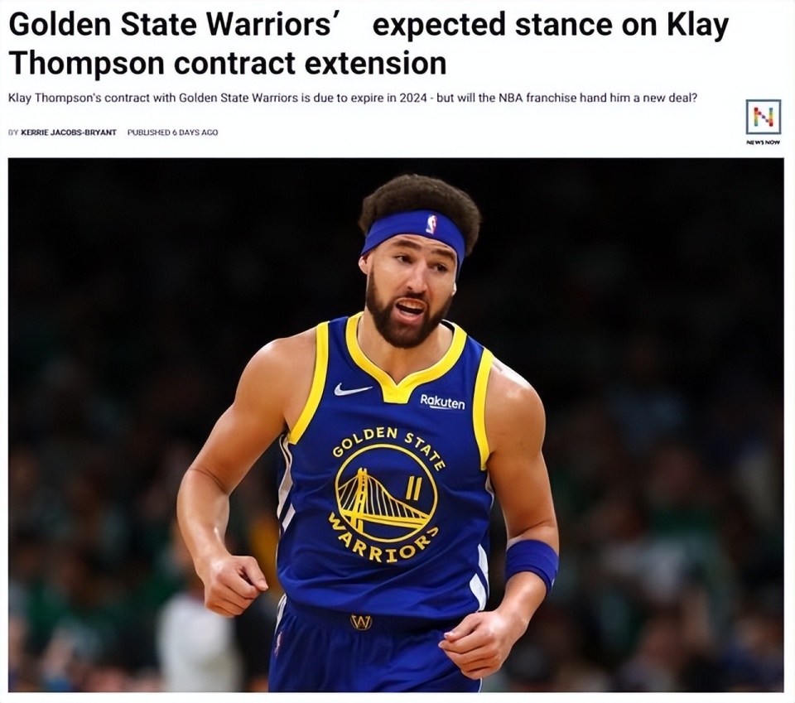This screenshot has width=795, height=703.
Task: Click the Golden State Warriors bridge logo
Action: (x=385, y=494)
